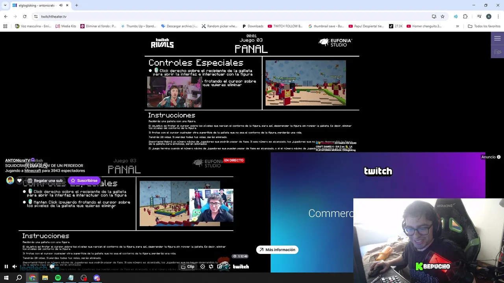Click the install app icon in address bar

point(434,17)
